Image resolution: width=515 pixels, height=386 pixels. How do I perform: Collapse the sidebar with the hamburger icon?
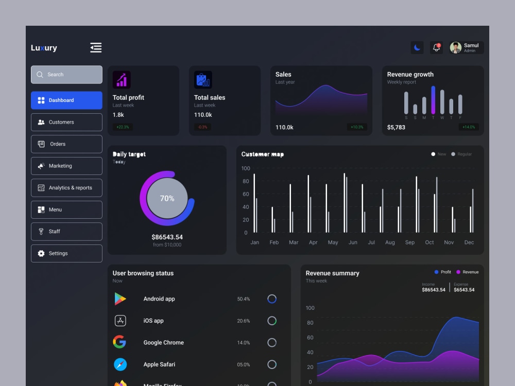pos(96,47)
